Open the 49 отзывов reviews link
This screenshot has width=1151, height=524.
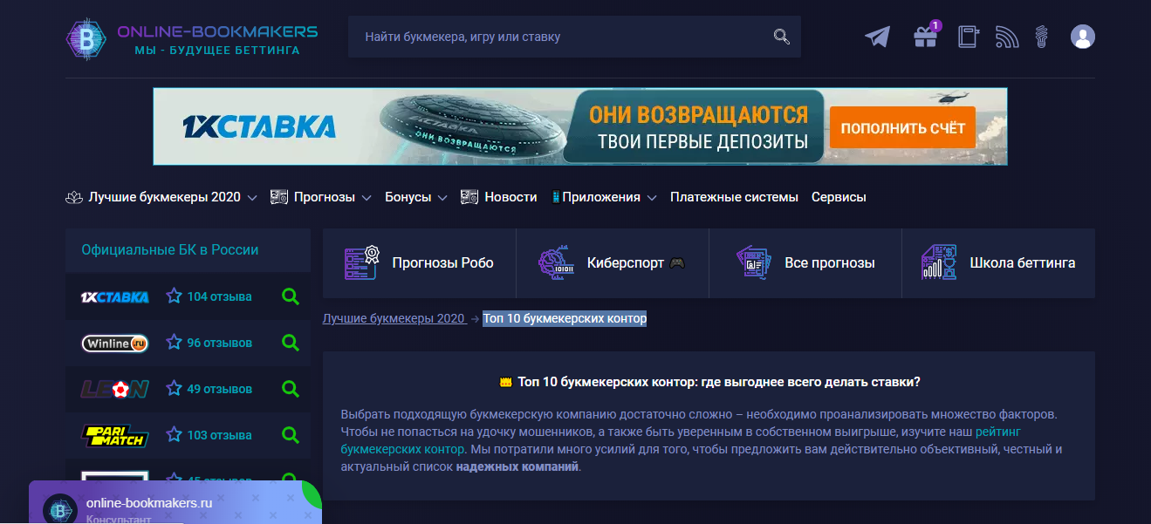click(219, 389)
